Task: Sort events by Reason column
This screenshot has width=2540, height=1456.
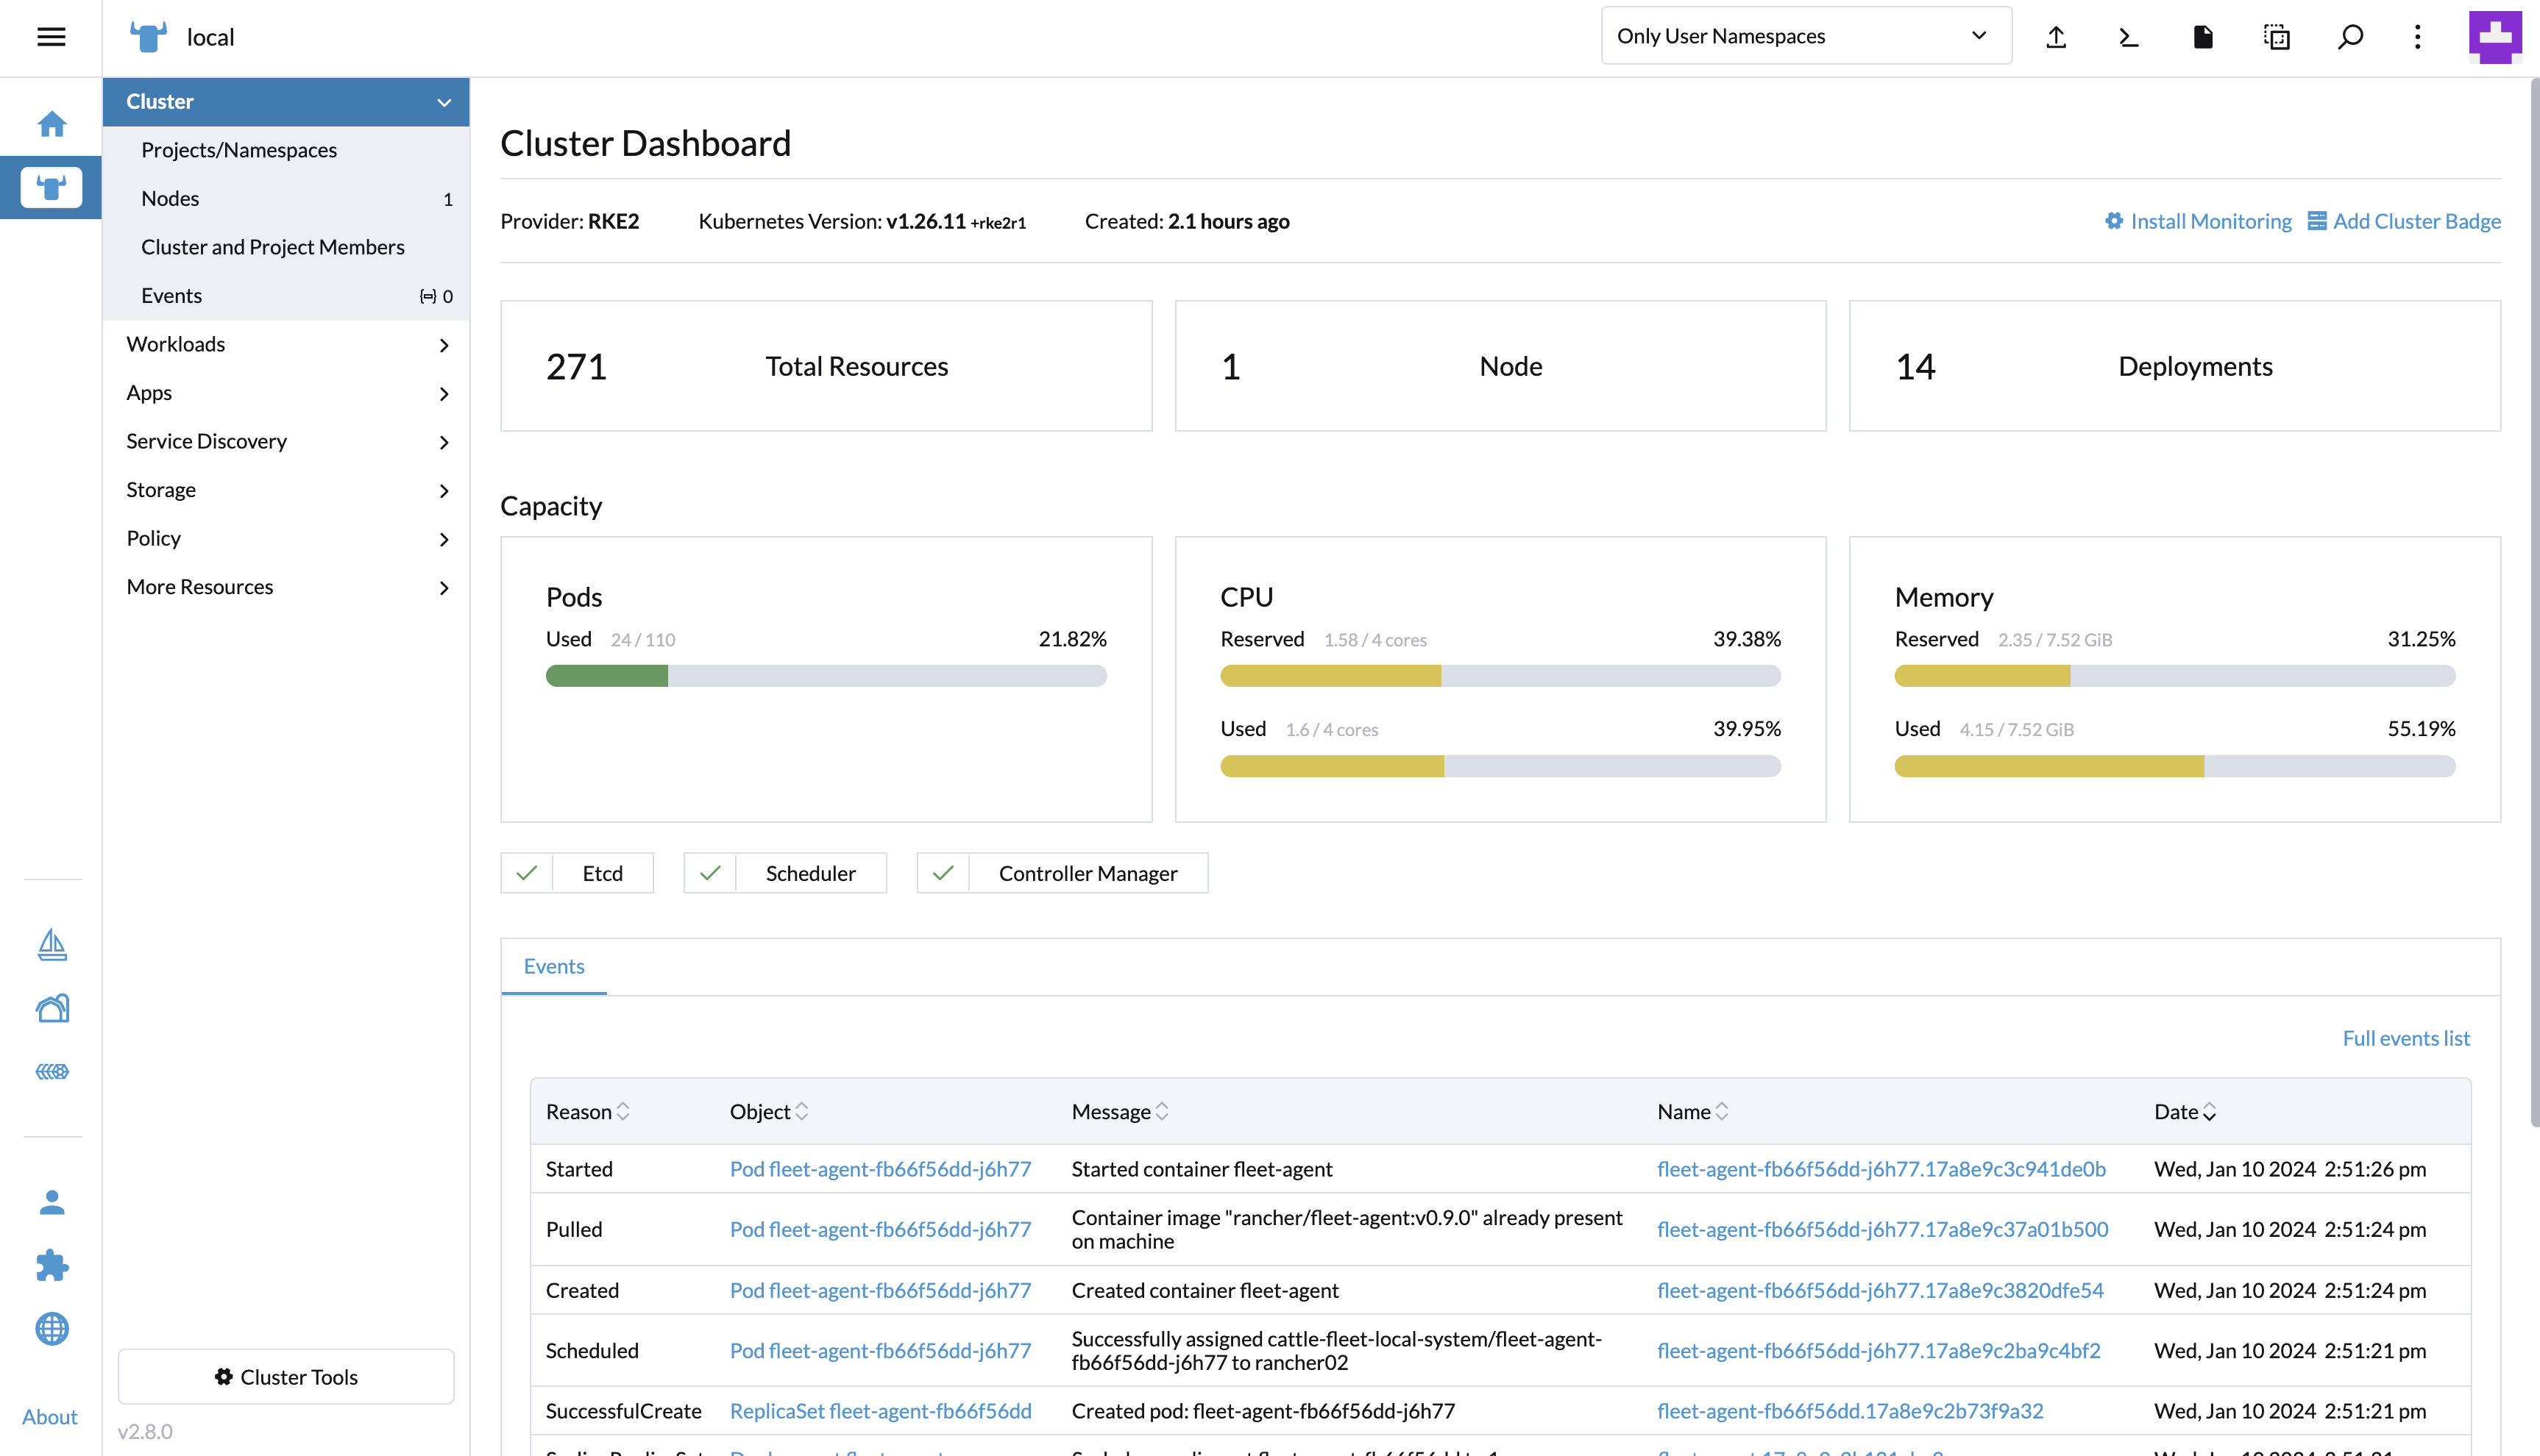Action: click(x=587, y=1111)
